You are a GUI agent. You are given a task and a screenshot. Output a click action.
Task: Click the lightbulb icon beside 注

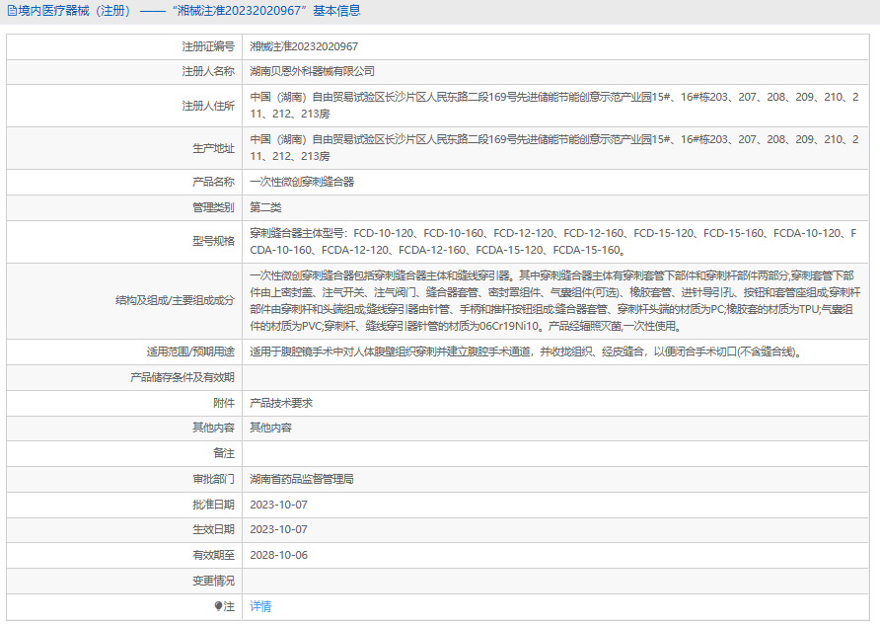(x=218, y=606)
